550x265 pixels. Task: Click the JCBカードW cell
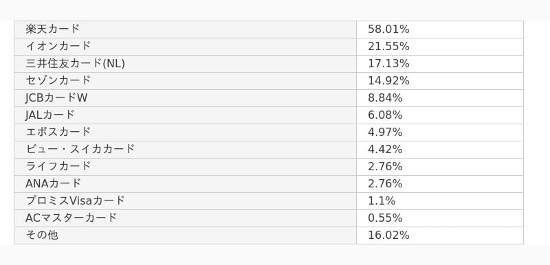(x=185, y=98)
